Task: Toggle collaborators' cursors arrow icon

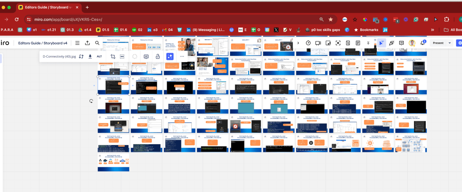Action: pos(382,43)
